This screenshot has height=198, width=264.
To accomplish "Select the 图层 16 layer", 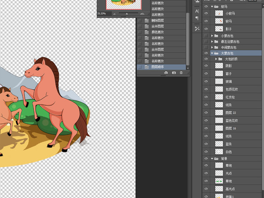I will coord(236,128).
